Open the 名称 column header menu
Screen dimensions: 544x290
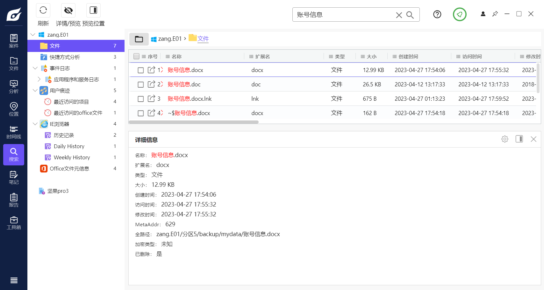click(168, 56)
